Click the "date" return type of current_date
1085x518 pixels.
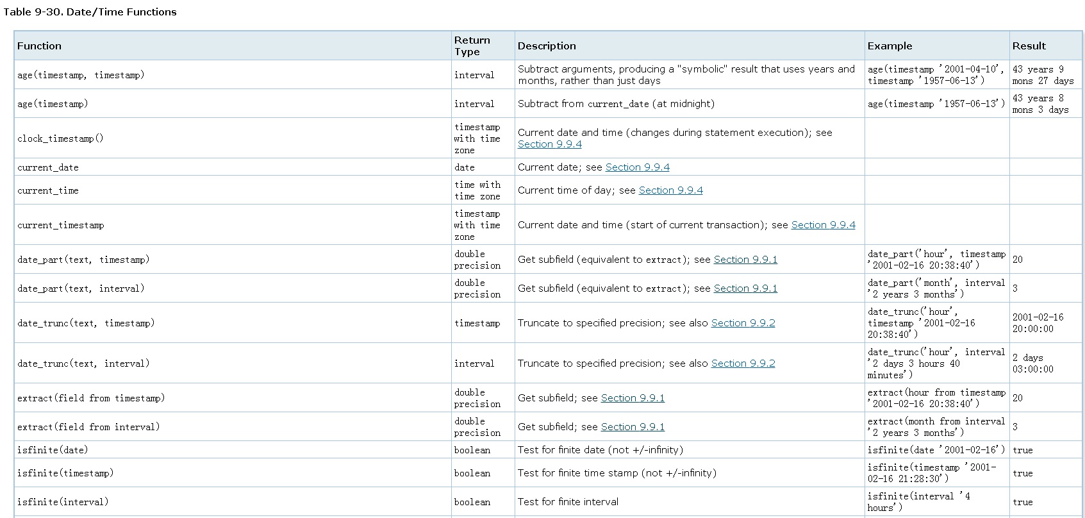[x=465, y=167]
